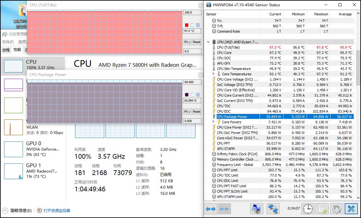
Task: Click the blue X close-sensors icon in toolbar
Action: click(351, 209)
